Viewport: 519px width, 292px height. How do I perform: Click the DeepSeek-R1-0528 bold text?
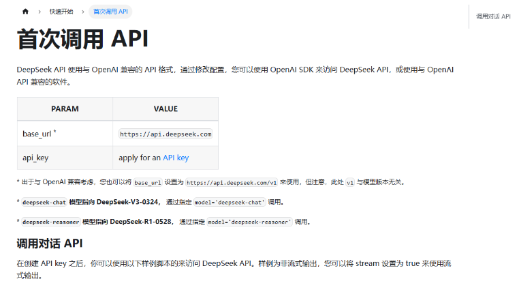(x=141, y=222)
